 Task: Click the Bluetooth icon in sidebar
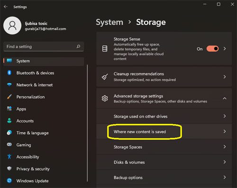(x=9, y=73)
